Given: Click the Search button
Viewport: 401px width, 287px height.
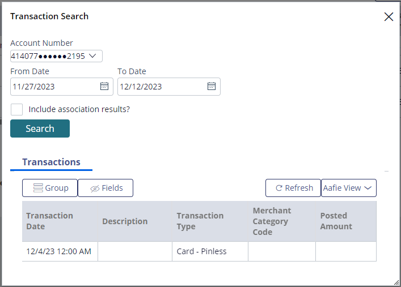Looking at the screenshot, I should click(40, 128).
